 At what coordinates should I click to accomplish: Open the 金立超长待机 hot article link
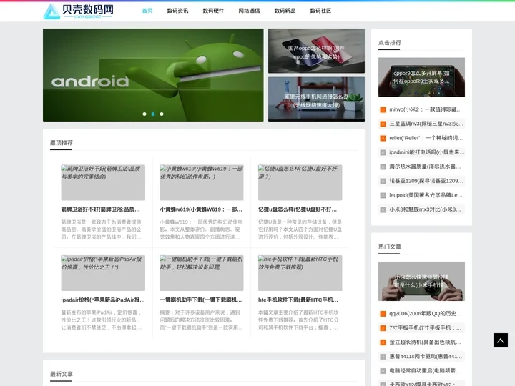pyautogui.click(x=426, y=342)
